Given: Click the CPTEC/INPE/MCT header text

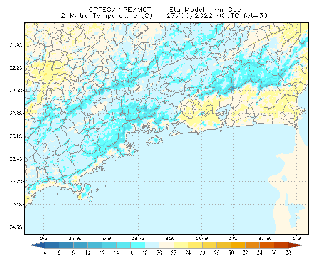Looking at the screenshot, I should point(120,10).
